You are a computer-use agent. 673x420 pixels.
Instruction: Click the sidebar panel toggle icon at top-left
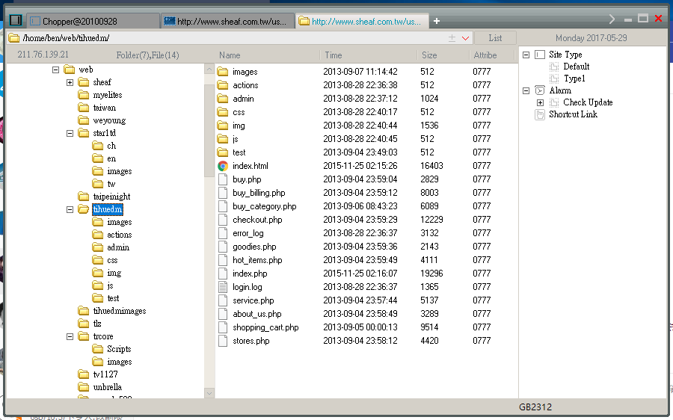point(16,20)
